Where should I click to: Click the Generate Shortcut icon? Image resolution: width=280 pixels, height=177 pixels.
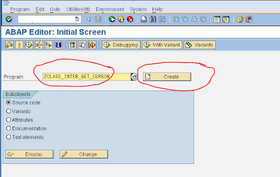click(226, 19)
